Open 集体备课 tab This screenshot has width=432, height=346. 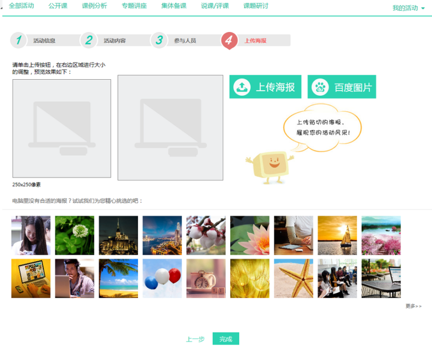pyautogui.click(x=174, y=6)
